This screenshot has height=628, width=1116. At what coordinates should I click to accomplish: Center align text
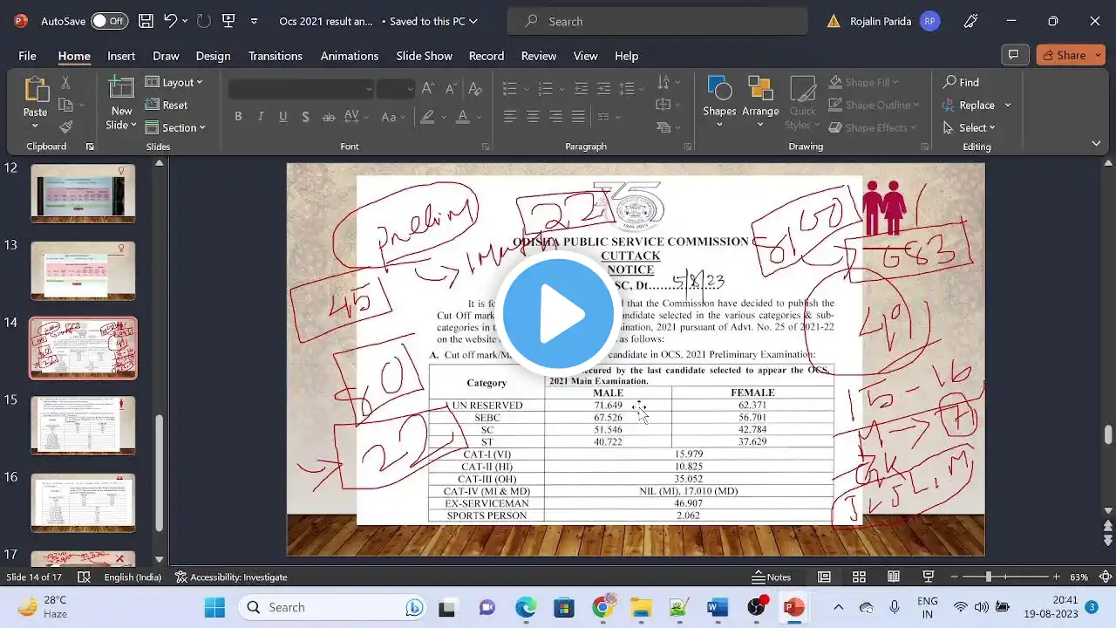(533, 117)
